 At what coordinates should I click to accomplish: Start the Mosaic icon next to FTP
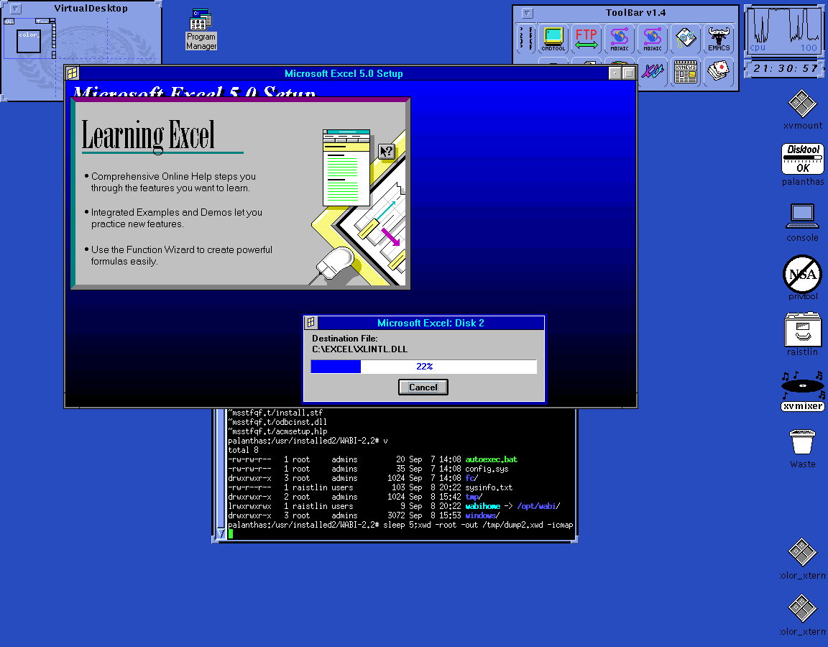pyautogui.click(x=620, y=39)
